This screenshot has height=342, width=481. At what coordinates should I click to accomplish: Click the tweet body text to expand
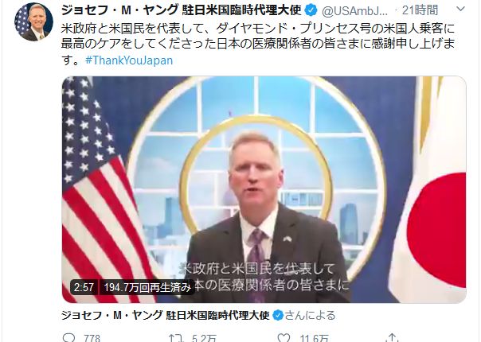(258, 44)
